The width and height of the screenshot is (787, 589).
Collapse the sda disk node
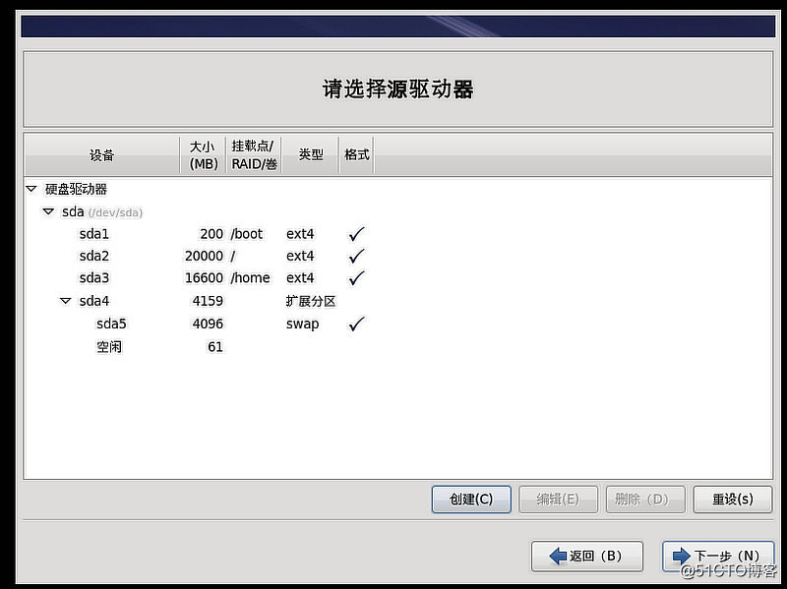tap(48, 211)
